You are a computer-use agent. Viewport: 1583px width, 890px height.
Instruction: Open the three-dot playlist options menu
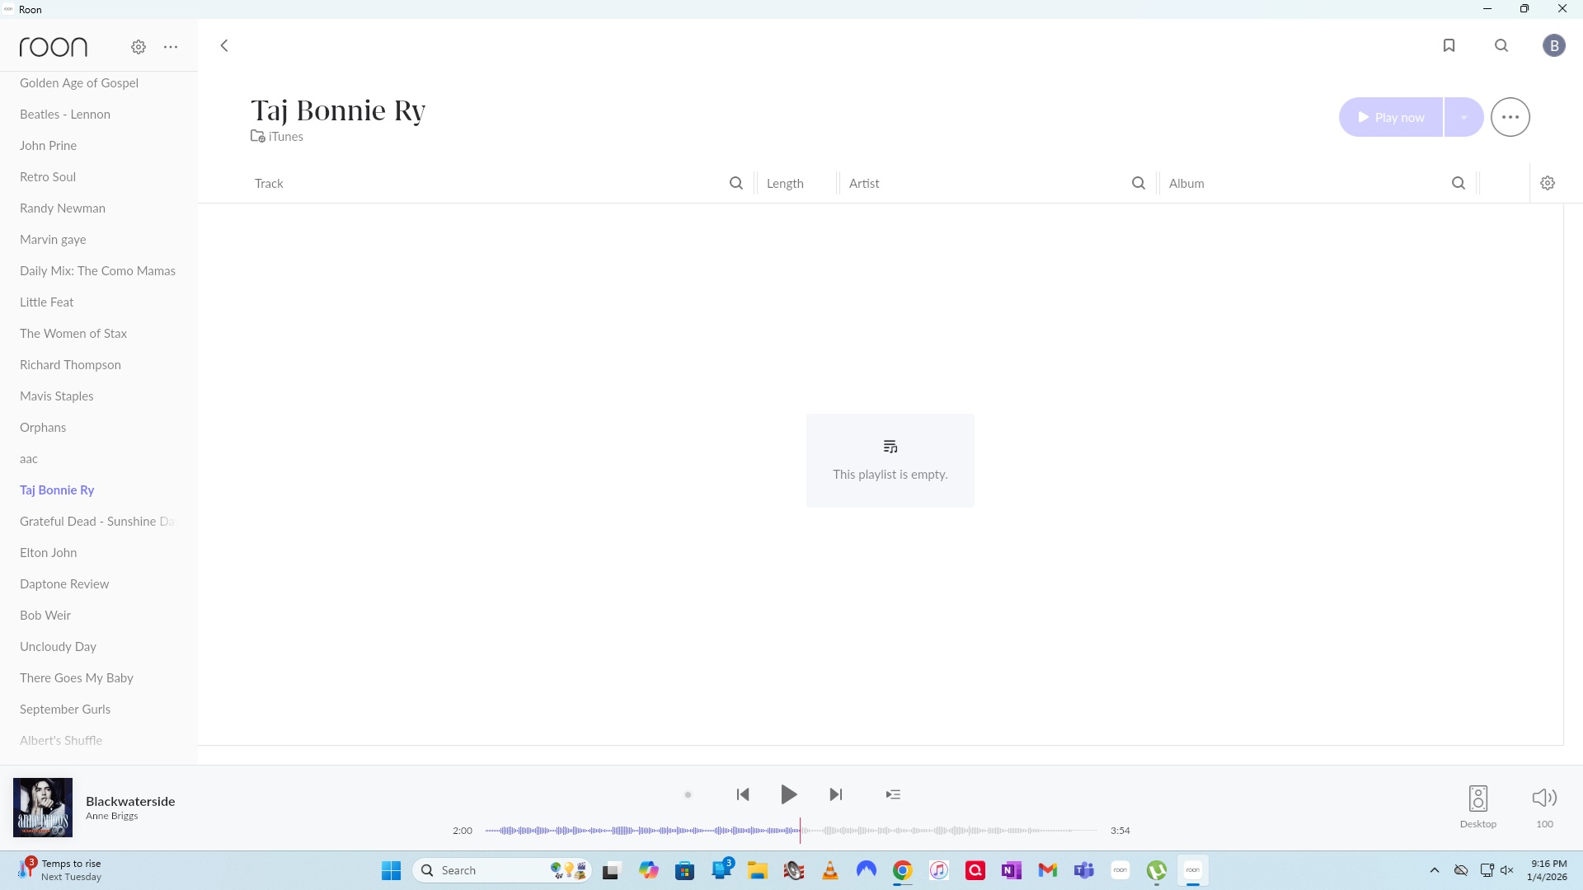click(1510, 117)
